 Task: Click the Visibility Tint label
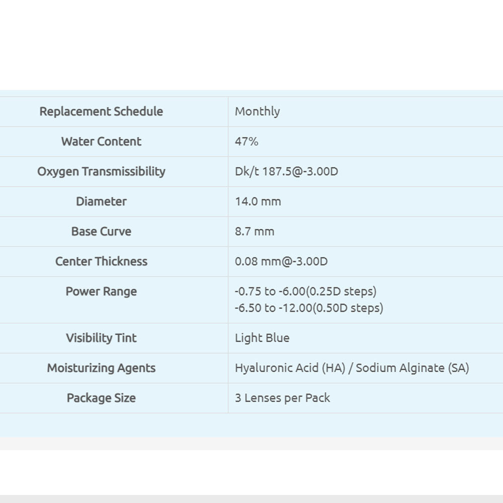click(101, 338)
